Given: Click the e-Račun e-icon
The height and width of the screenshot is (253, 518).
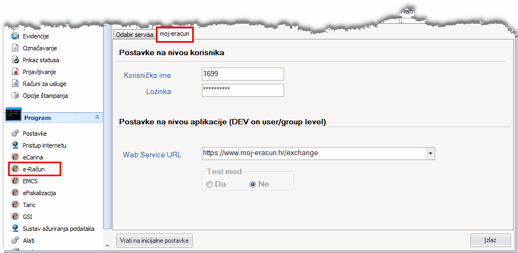Looking at the screenshot, I should 15,169.
